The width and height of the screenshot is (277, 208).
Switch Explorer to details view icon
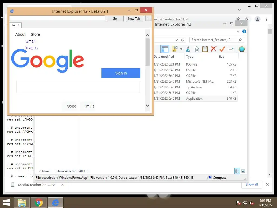[237, 171]
